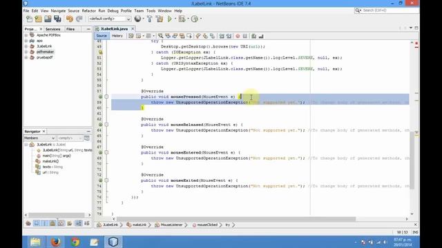
Task: Click the Shift Line Right icon
Action: pos(229,36)
